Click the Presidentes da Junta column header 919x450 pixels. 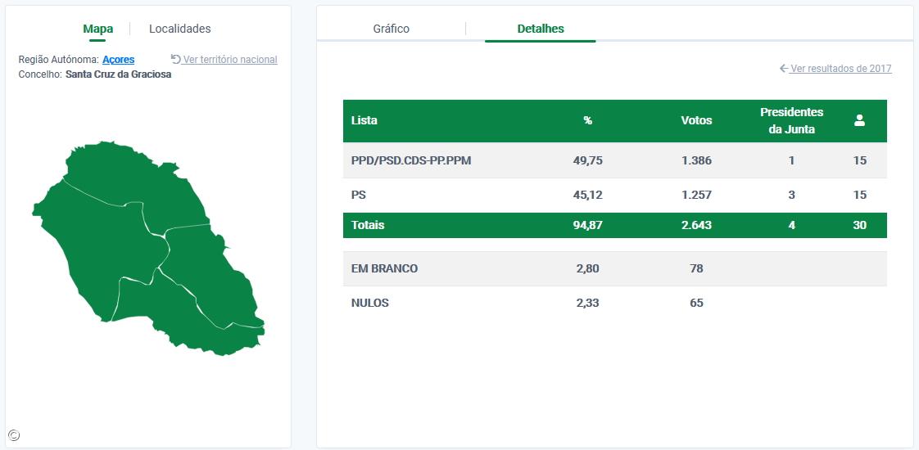pos(791,120)
